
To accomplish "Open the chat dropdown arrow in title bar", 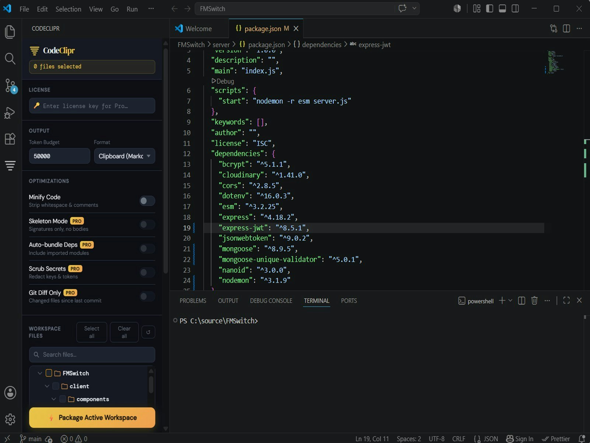I will (x=414, y=8).
